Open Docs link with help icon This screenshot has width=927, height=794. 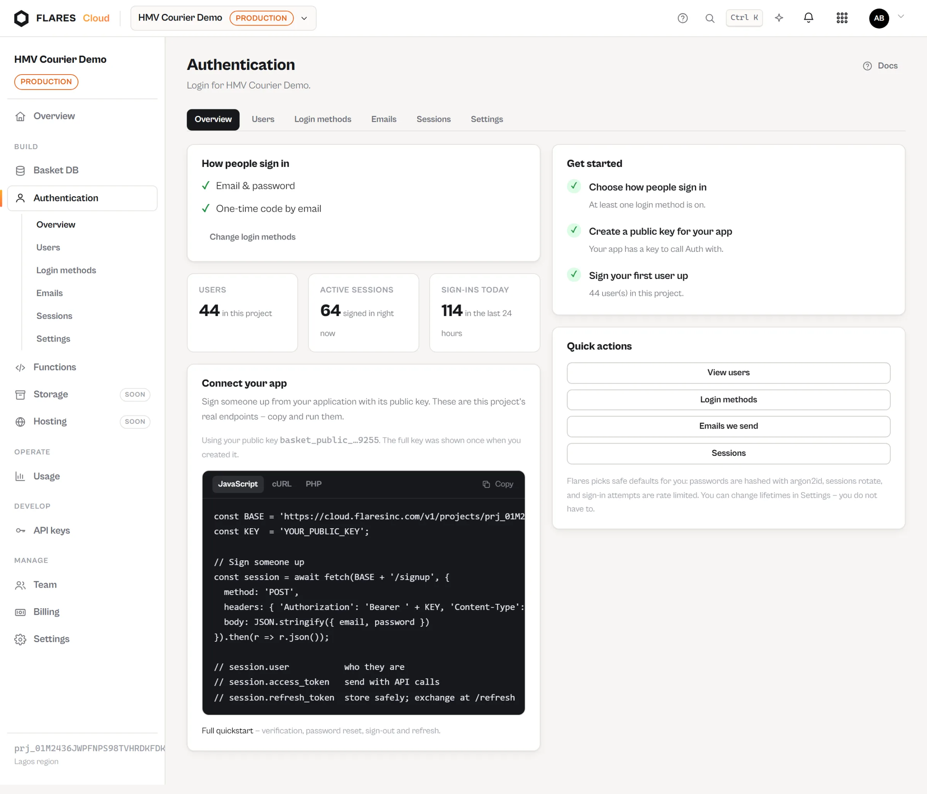click(880, 66)
